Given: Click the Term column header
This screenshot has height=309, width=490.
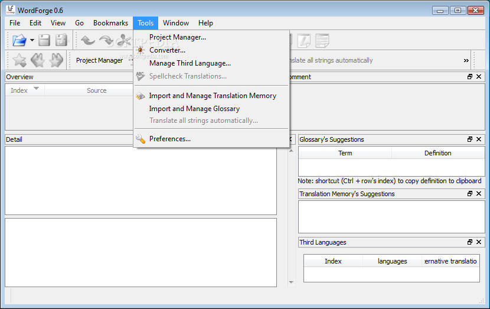Looking at the screenshot, I should coord(345,153).
